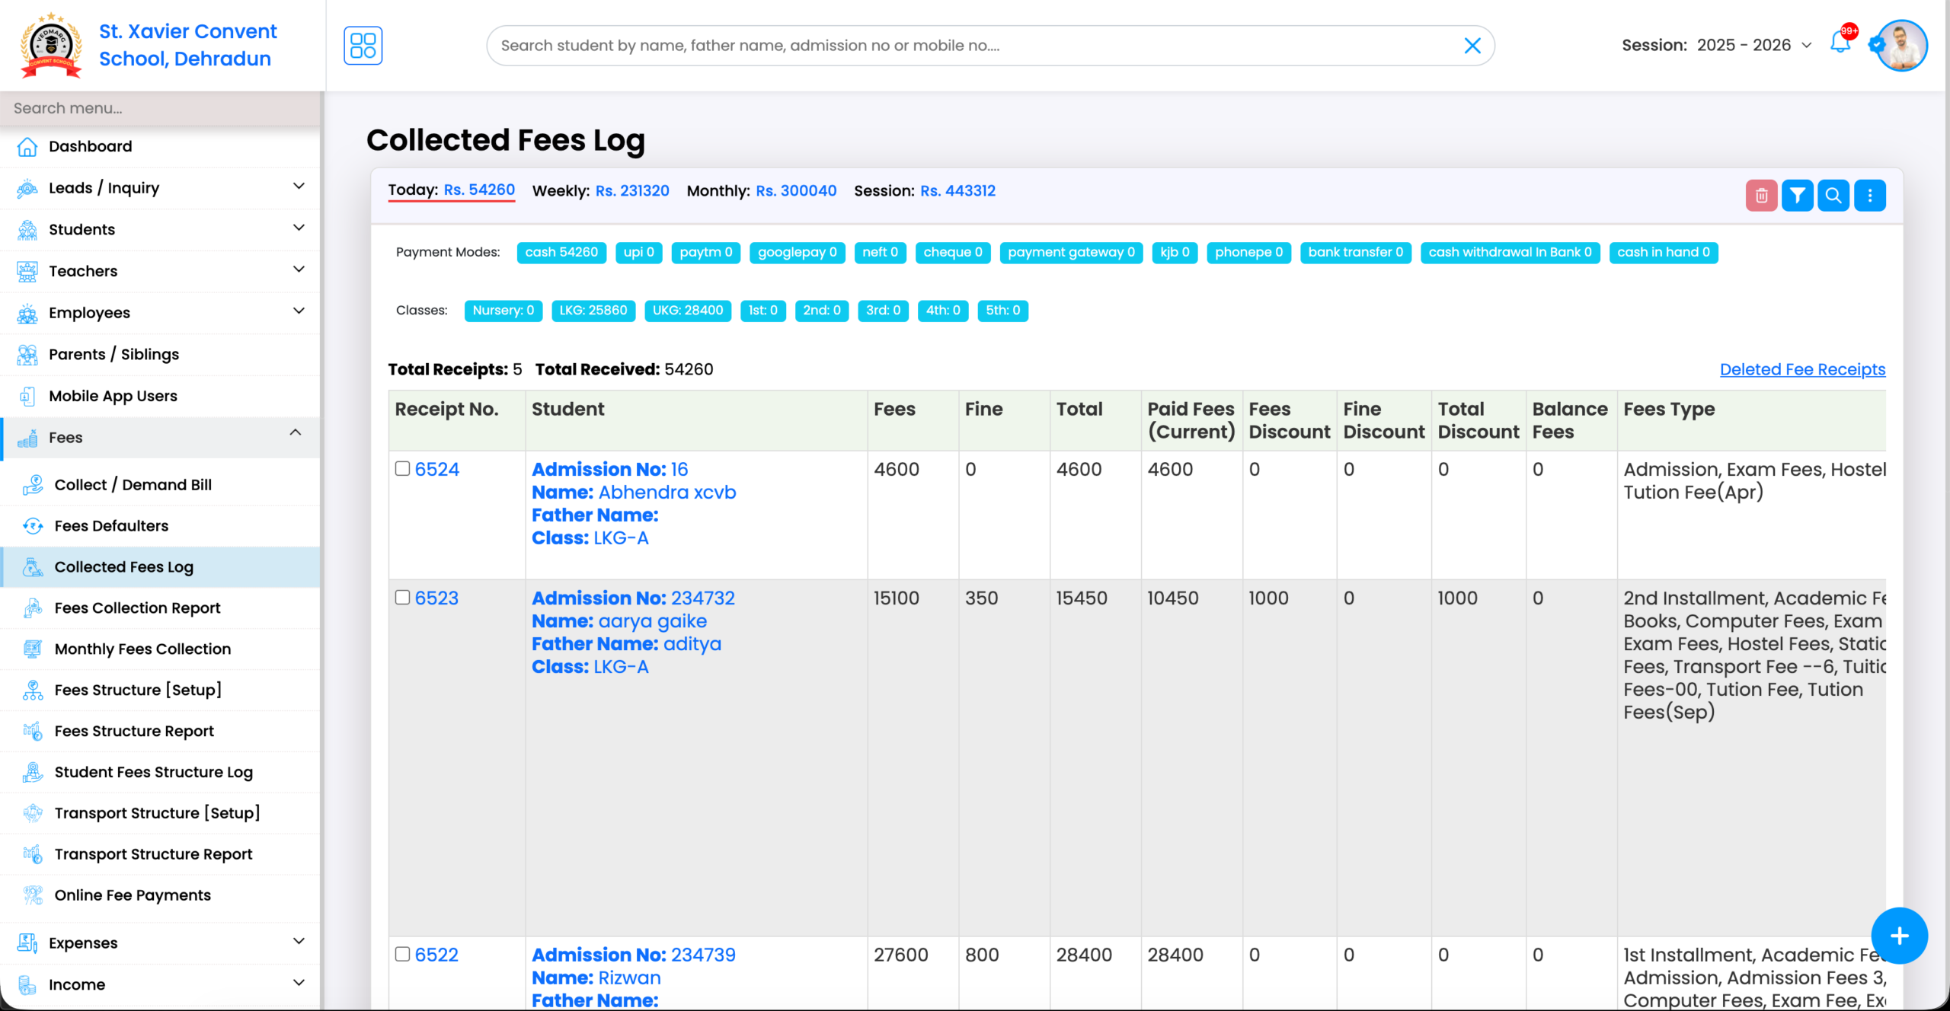Tick the checkbox beside receipt 6522
Screen dimensions: 1950x1011
point(403,954)
